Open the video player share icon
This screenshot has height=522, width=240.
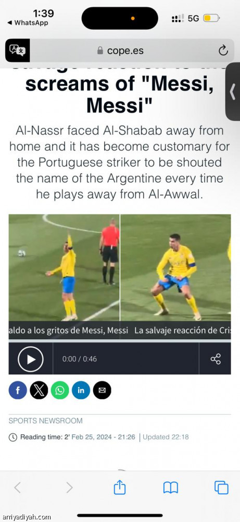coord(216,359)
